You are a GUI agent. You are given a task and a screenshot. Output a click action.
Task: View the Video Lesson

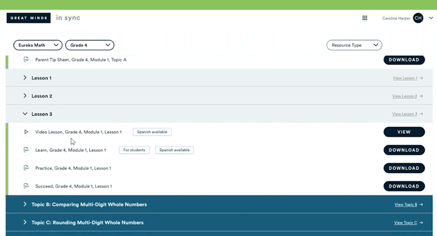404,132
